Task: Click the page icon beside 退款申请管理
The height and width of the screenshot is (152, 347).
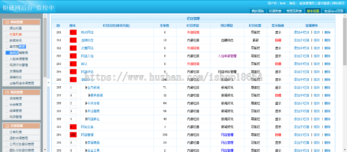Action: pyautogui.click(x=7, y=138)
